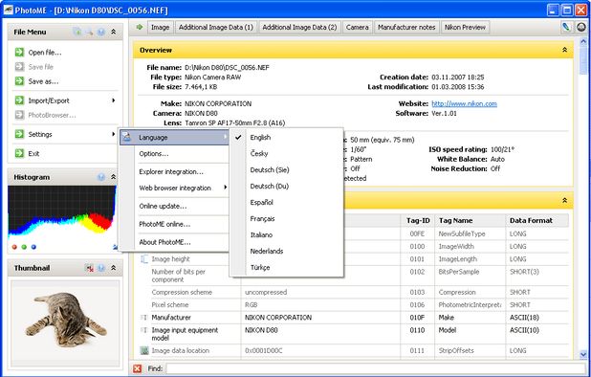Click the Language menu icon
591x377 pixels.
coord(127,137)
